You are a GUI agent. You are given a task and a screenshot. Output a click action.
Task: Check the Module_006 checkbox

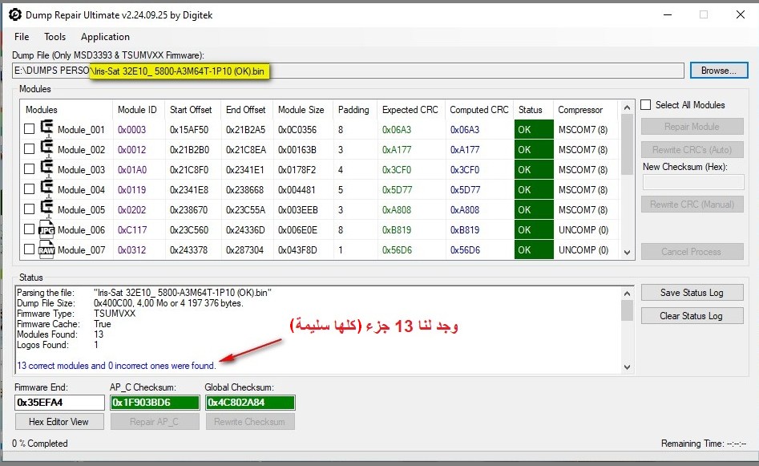(x=30, y=229)
